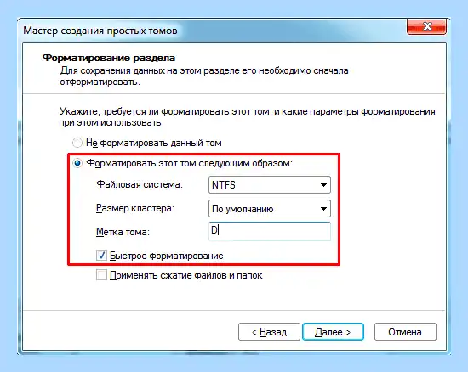
Task: Close the wizard window with X
Action: [x=427, y=26]
